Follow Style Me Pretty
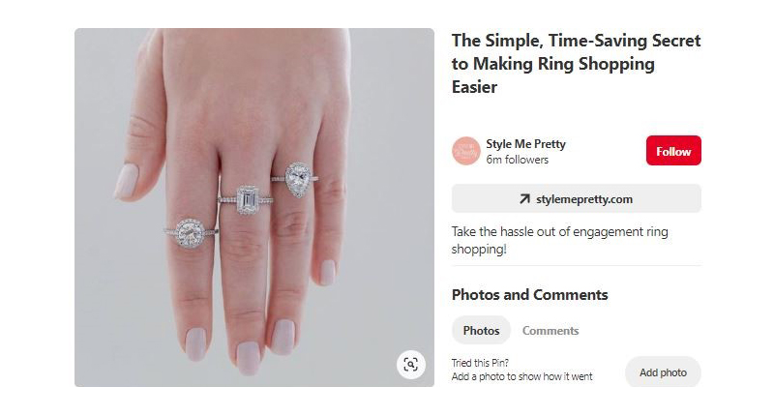Screen dimensions: 774x416 pos(673,151)
